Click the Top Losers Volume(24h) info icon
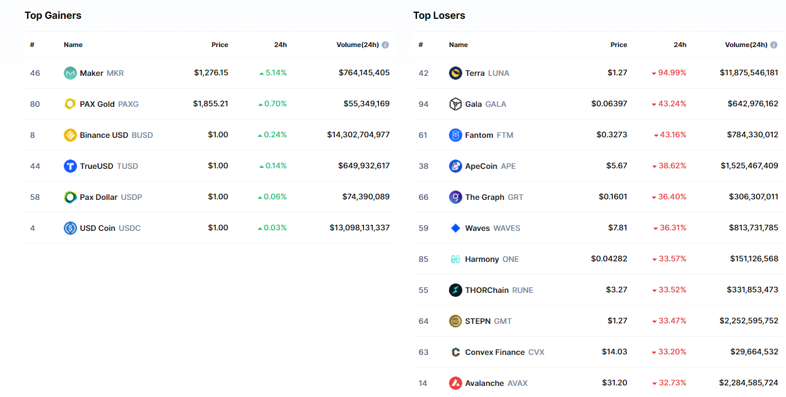This screenshot has height=397, width=786. tap(774, 45)
